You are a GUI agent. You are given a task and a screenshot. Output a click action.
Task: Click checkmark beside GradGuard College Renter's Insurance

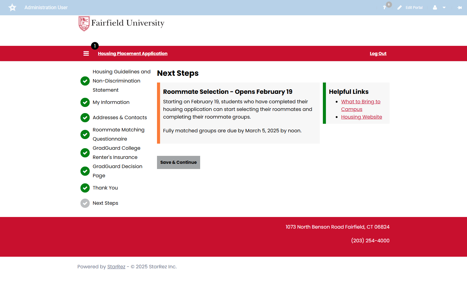(x=85, y=153)
